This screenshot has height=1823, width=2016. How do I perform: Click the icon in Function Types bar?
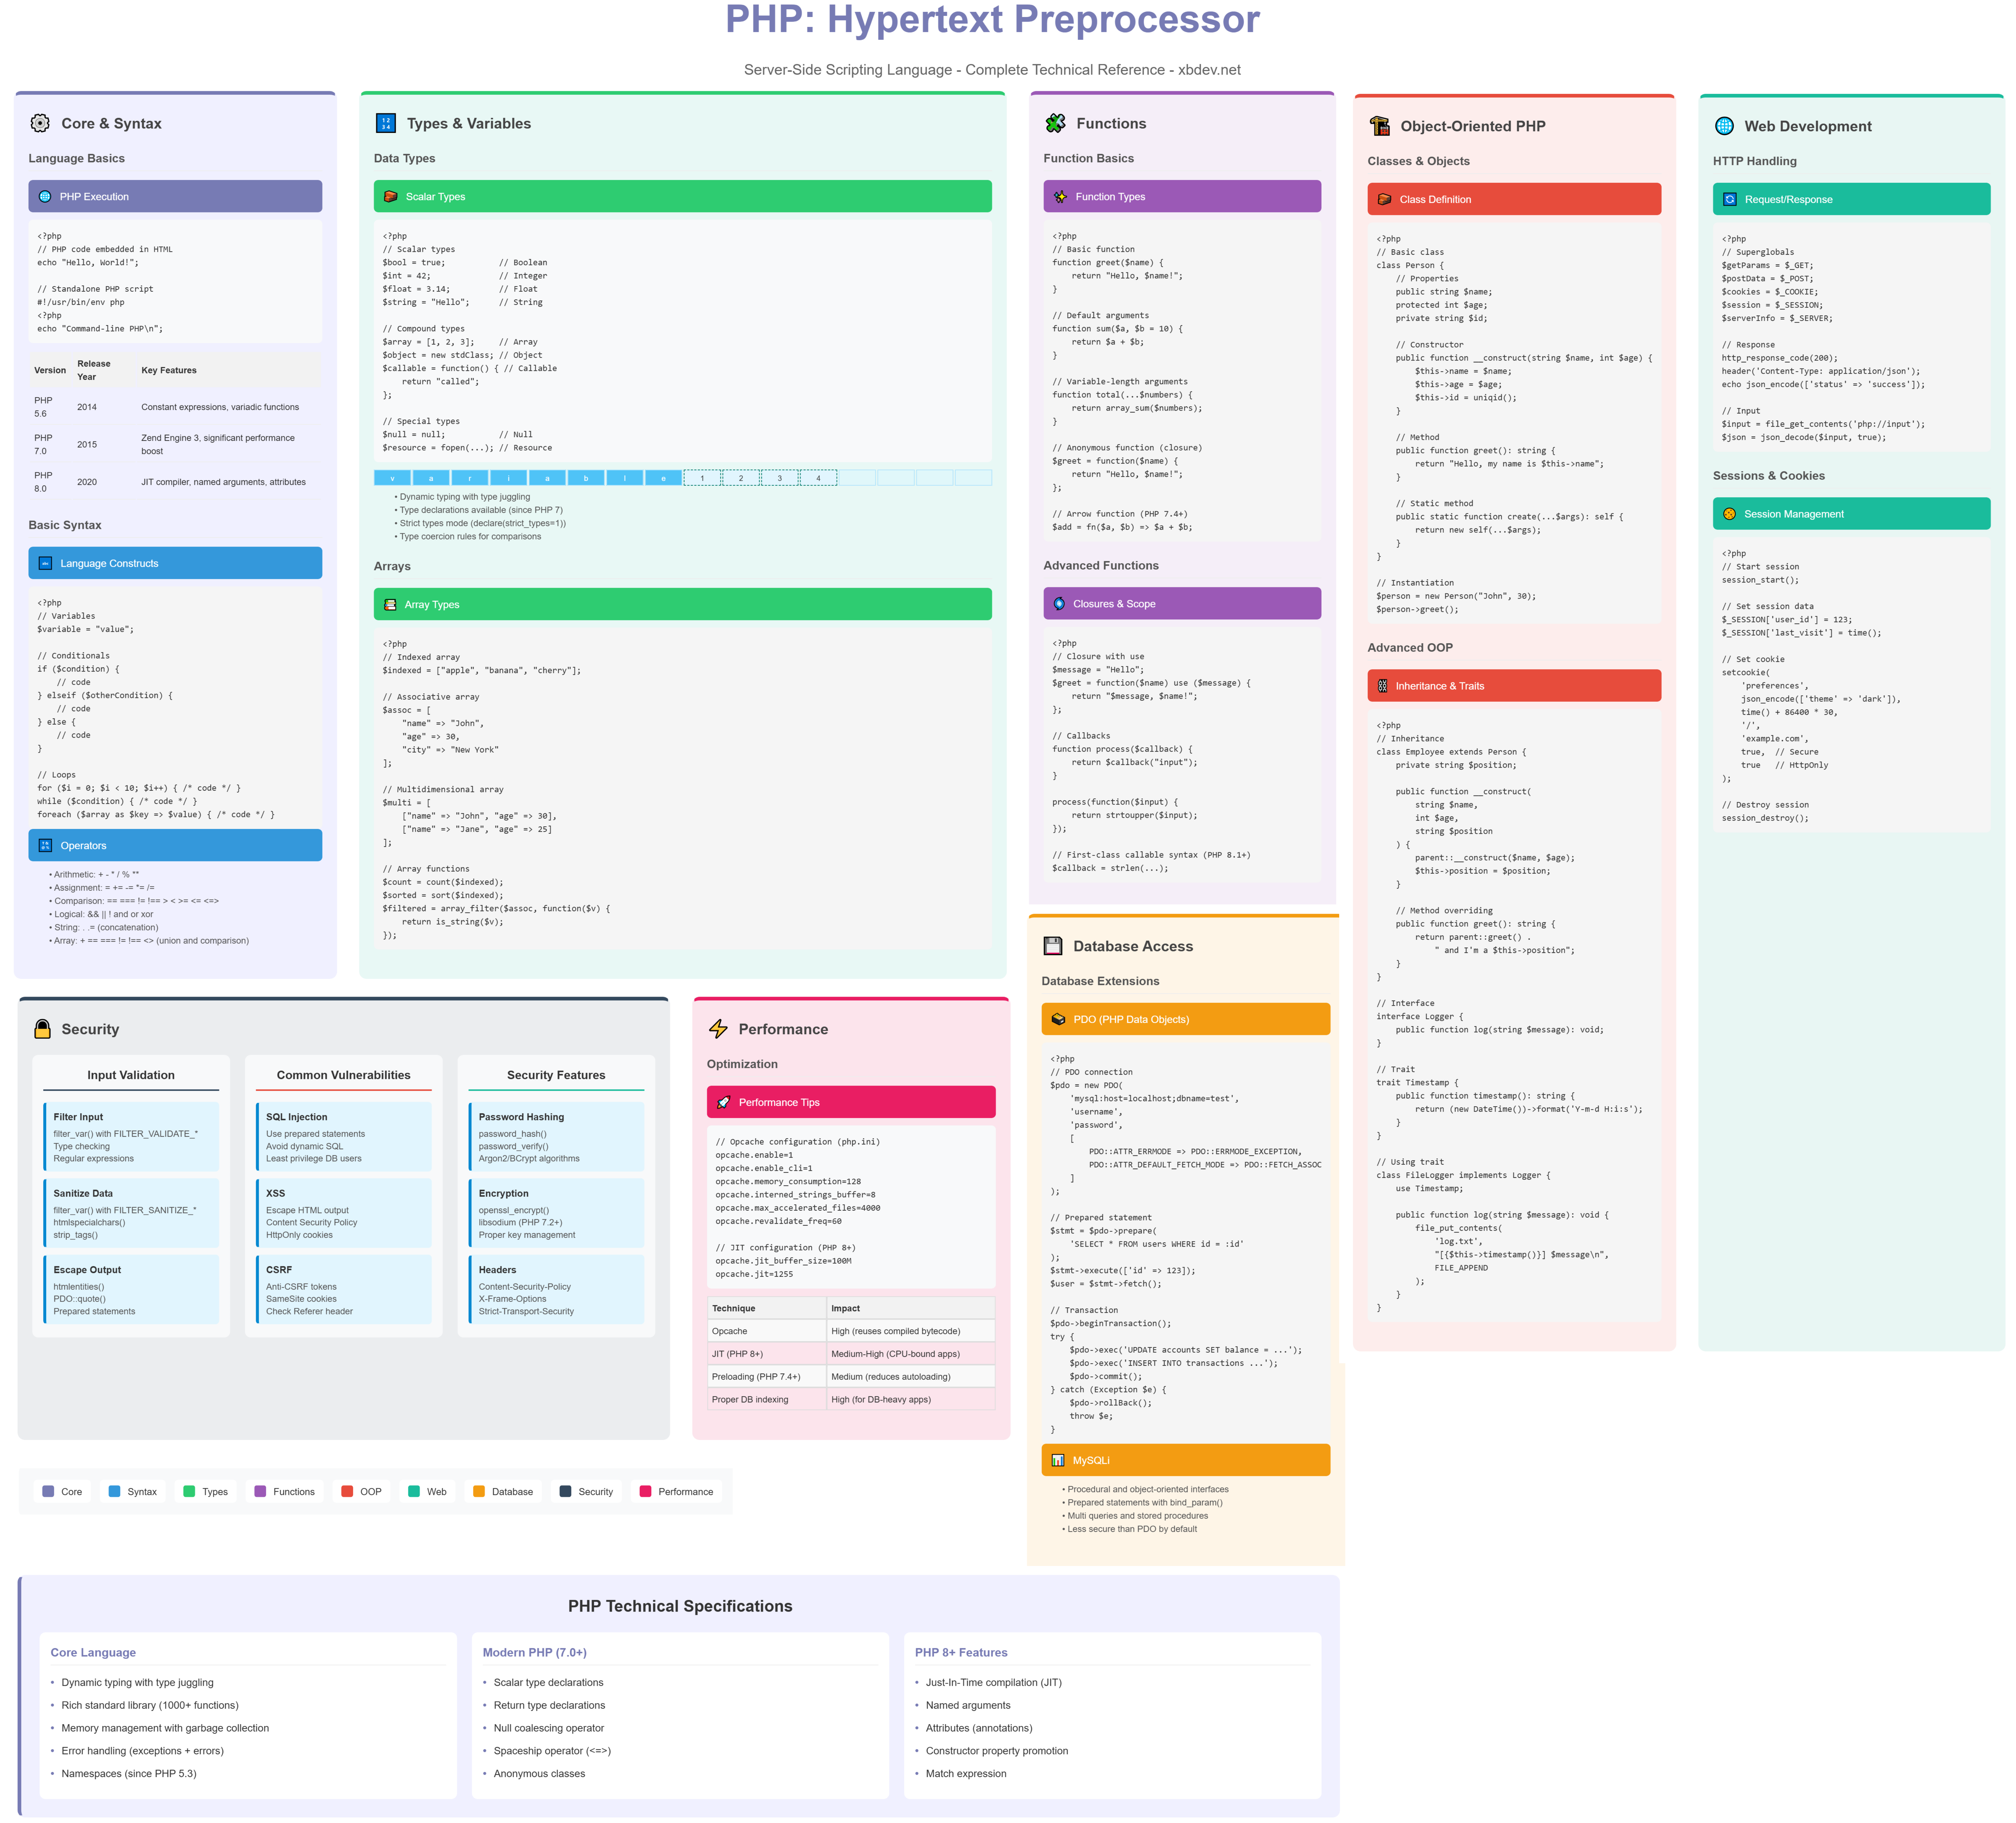click(1060, 197)
